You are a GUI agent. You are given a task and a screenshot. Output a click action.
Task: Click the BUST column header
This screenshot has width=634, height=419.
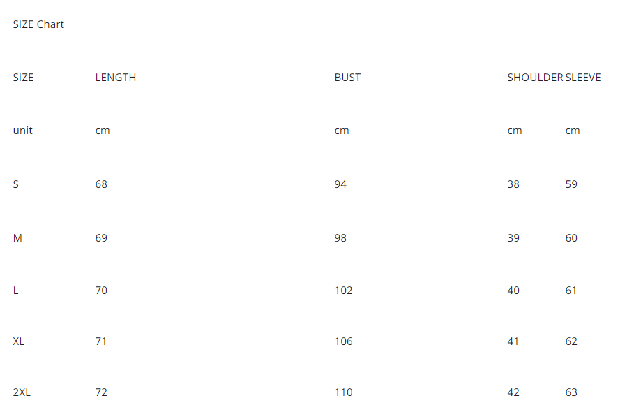(347, 78)
